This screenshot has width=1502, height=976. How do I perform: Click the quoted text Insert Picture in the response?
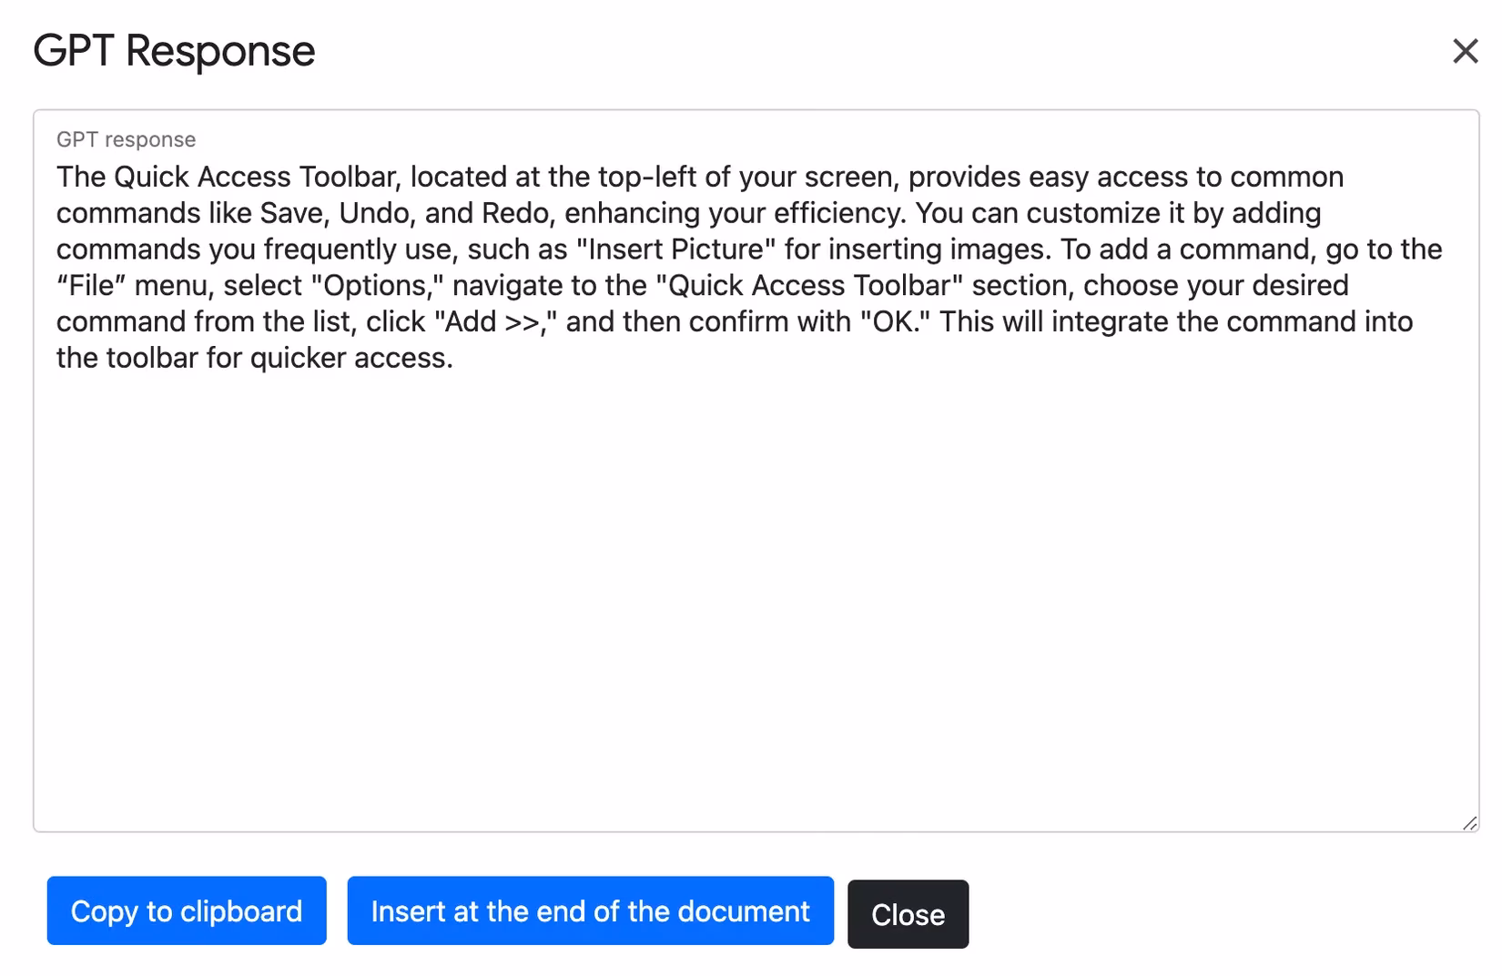678,249
